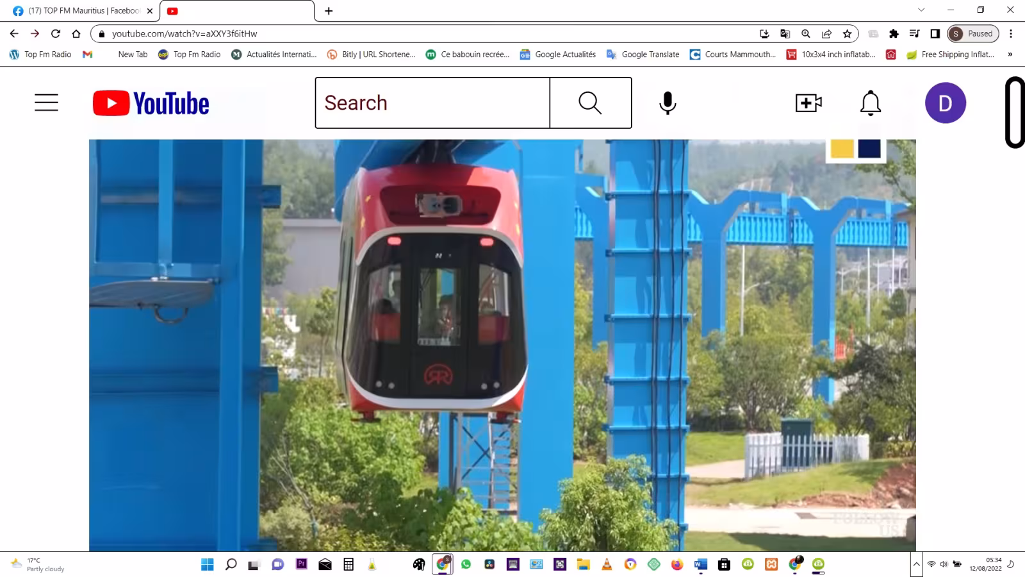Open the tab search dropdown arrow
Screen dimensions: 1025x577
click(921, 10)
